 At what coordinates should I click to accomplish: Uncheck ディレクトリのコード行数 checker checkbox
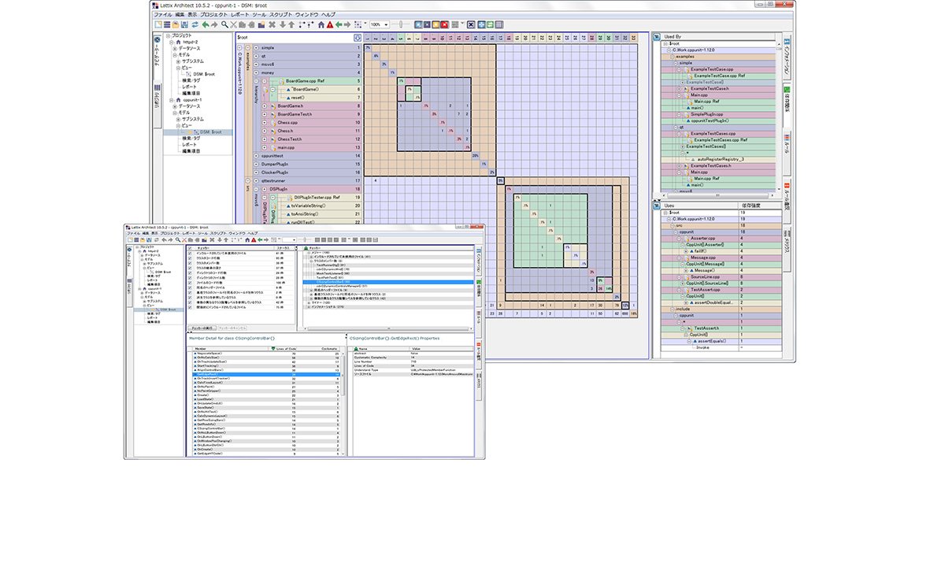tap(190, 272)
